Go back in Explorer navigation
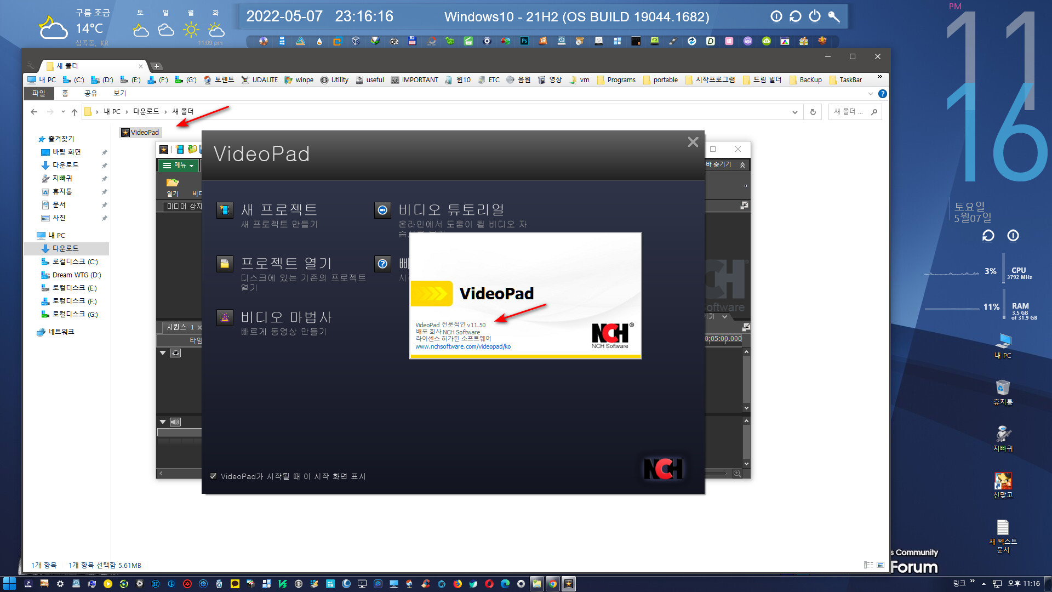The image size is (1052, 592). pyautogui.click(x=35, y=112)
